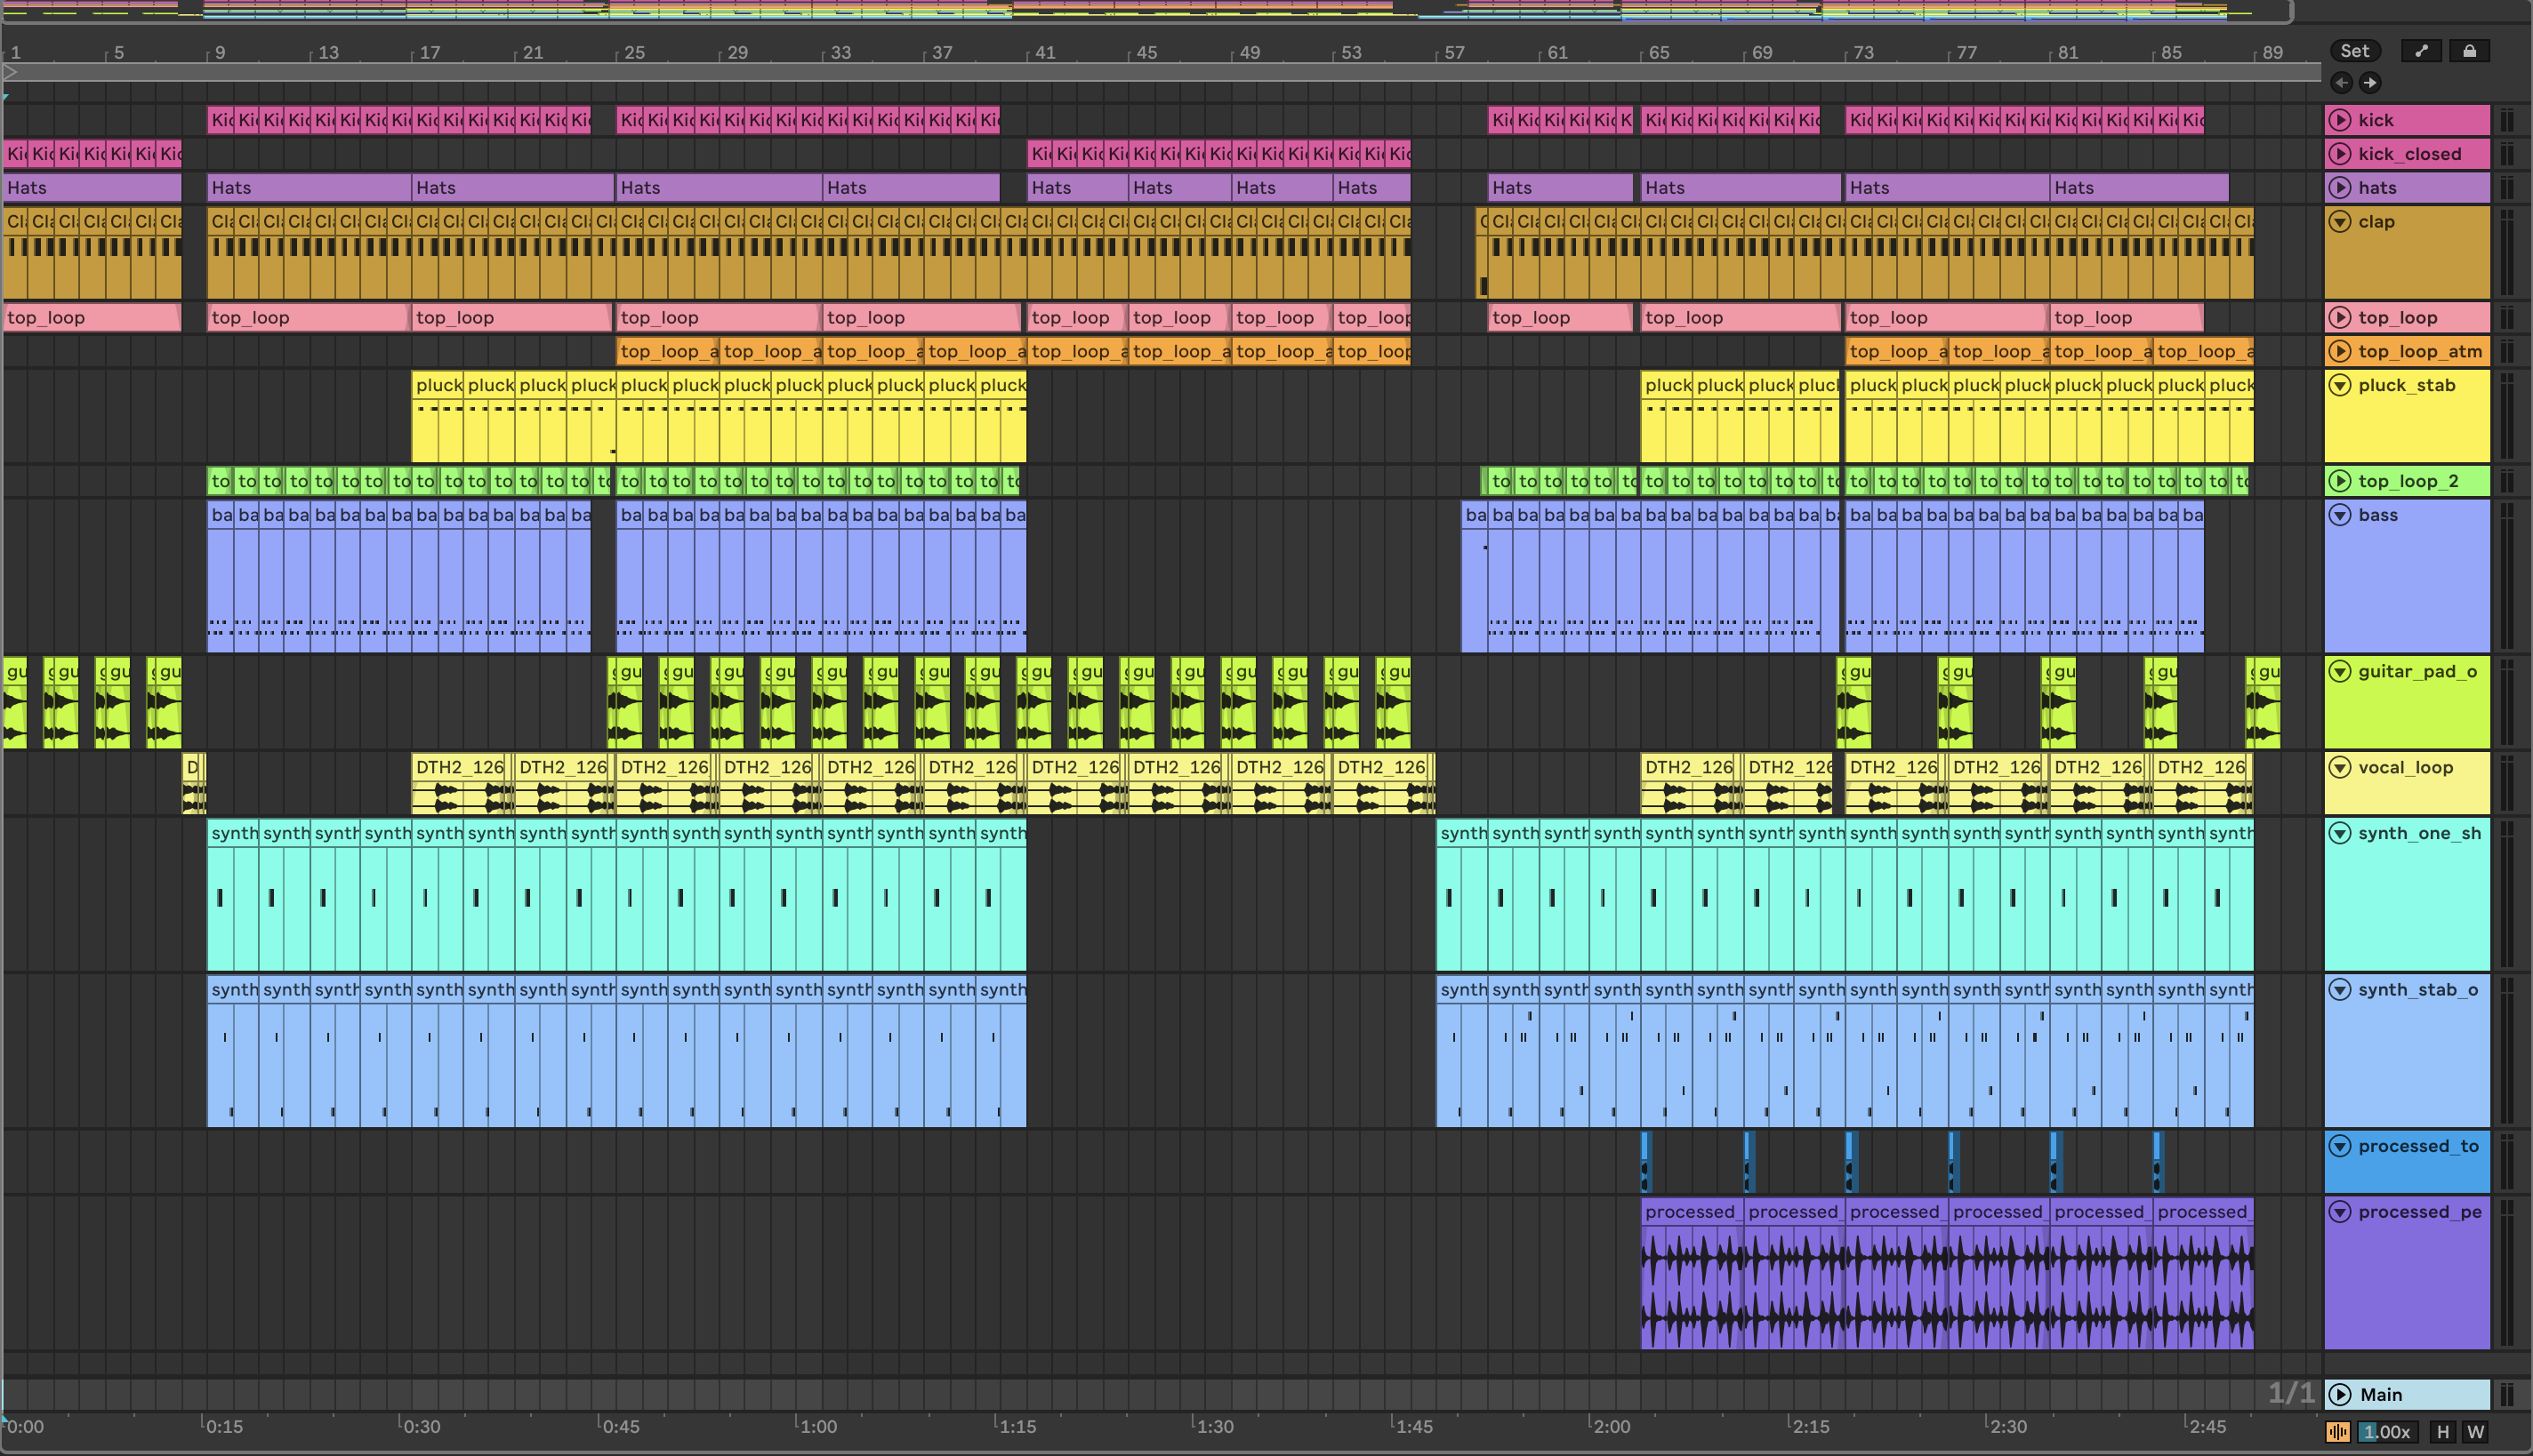
Task: Select the top_loop_atm track header
Action: [2419, 351]
